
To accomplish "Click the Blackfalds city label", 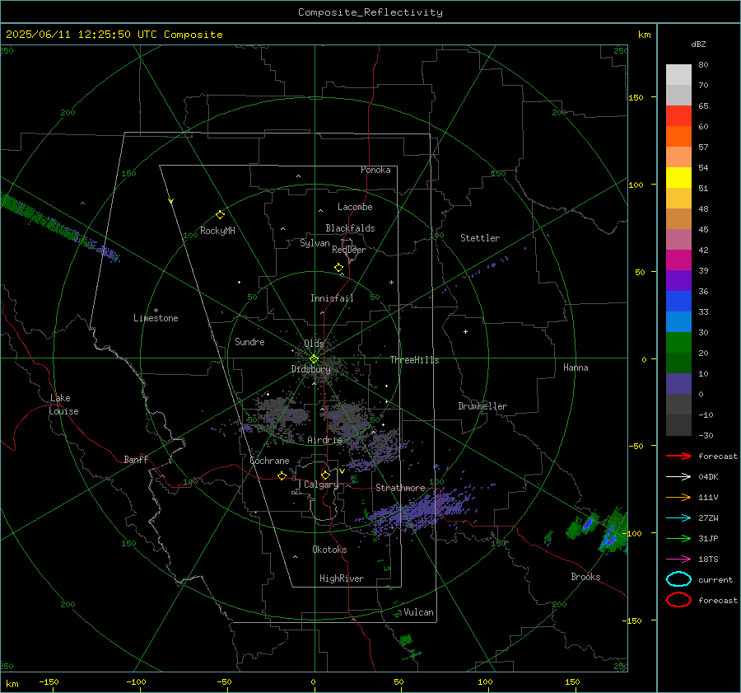I will pos(350,228).
